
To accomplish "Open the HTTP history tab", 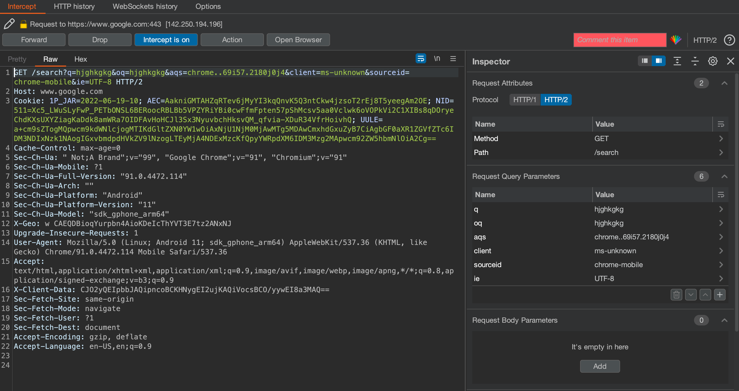I will point(74,6).
